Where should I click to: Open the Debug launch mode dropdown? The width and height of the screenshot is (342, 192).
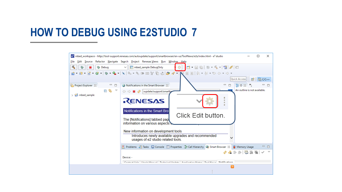click(112, 67)
